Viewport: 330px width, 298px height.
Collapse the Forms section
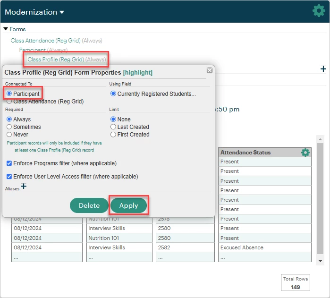(6, 29)
